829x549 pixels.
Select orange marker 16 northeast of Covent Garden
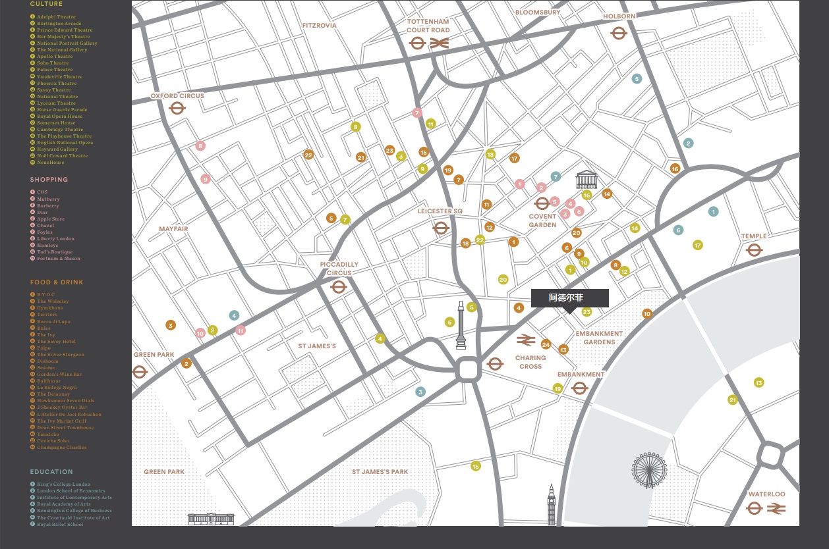click(675, 169)
